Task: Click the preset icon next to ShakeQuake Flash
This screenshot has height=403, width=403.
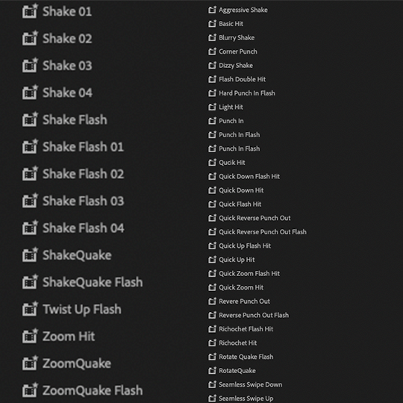Action: point(30,281)
